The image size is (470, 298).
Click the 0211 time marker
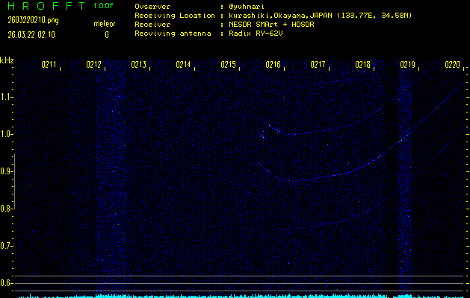[x=49, y=66]
